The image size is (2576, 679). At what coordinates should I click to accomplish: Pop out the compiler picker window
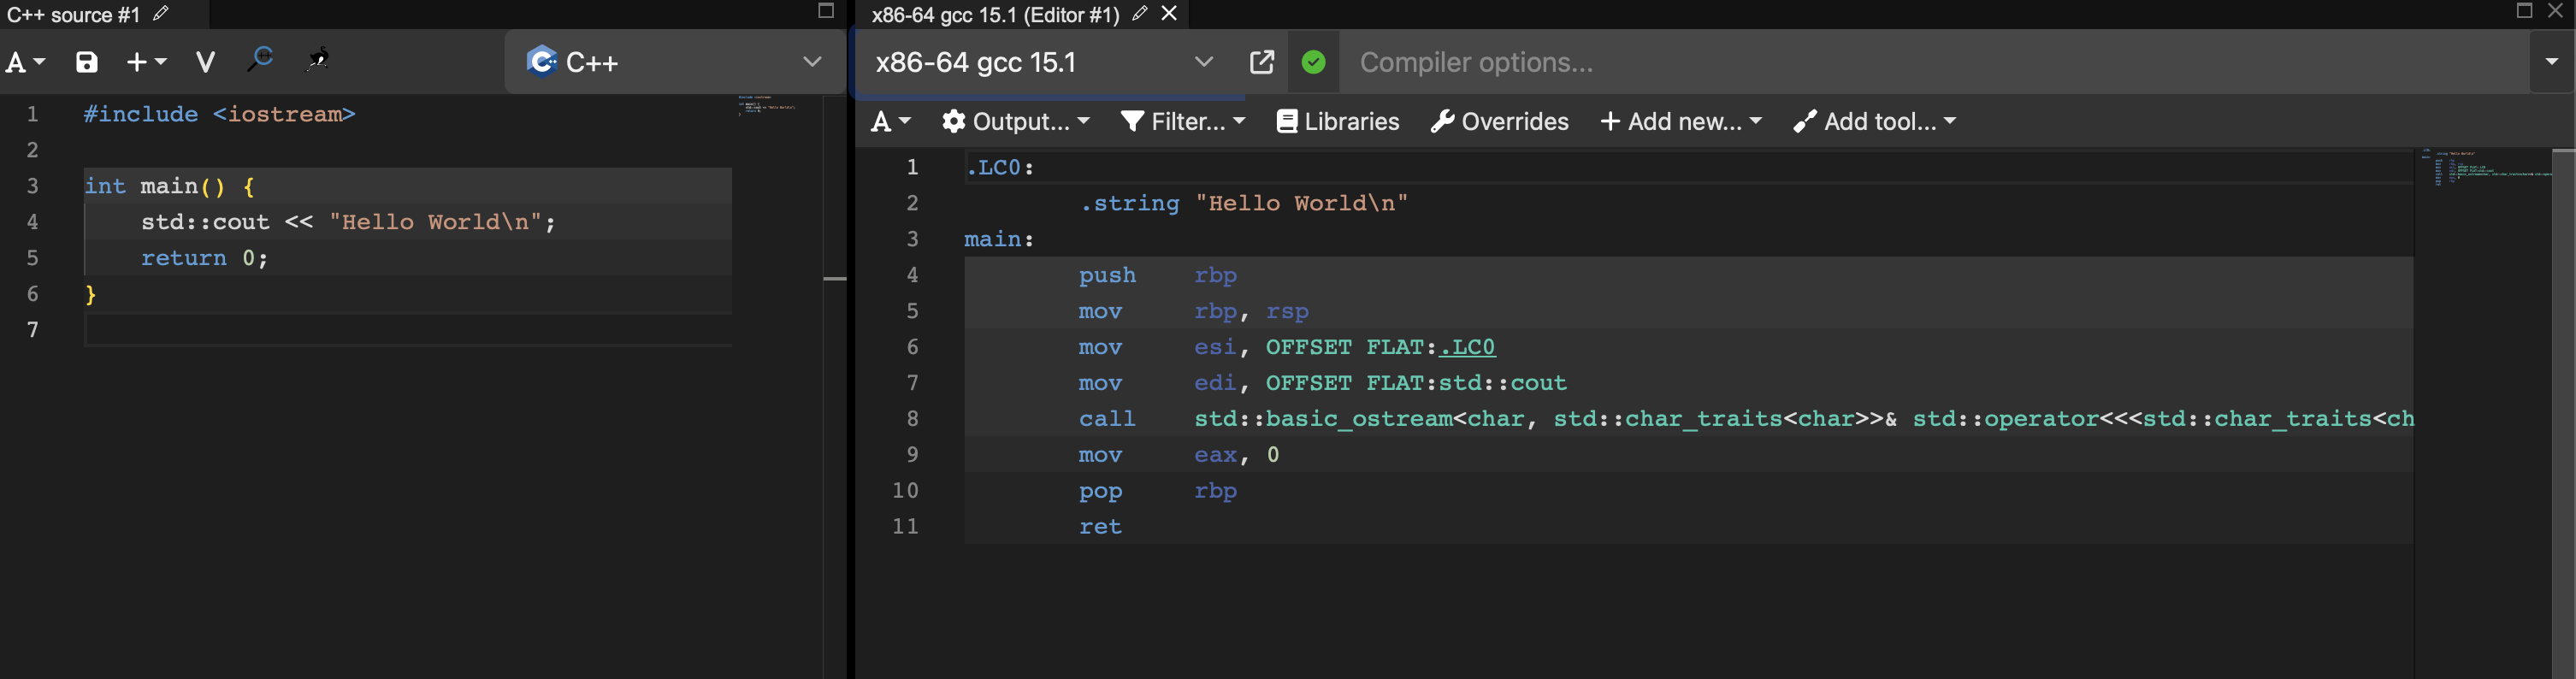click(x=1262, y=62)
